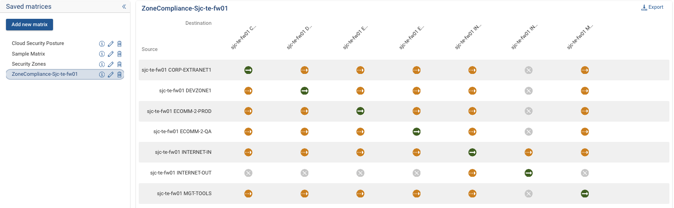The width and height of the screenshot is (674, 208).
Task: Edit the ZoneCompliance-Sjc-te-fw01 matrix
Action: (x=111, y=74)
